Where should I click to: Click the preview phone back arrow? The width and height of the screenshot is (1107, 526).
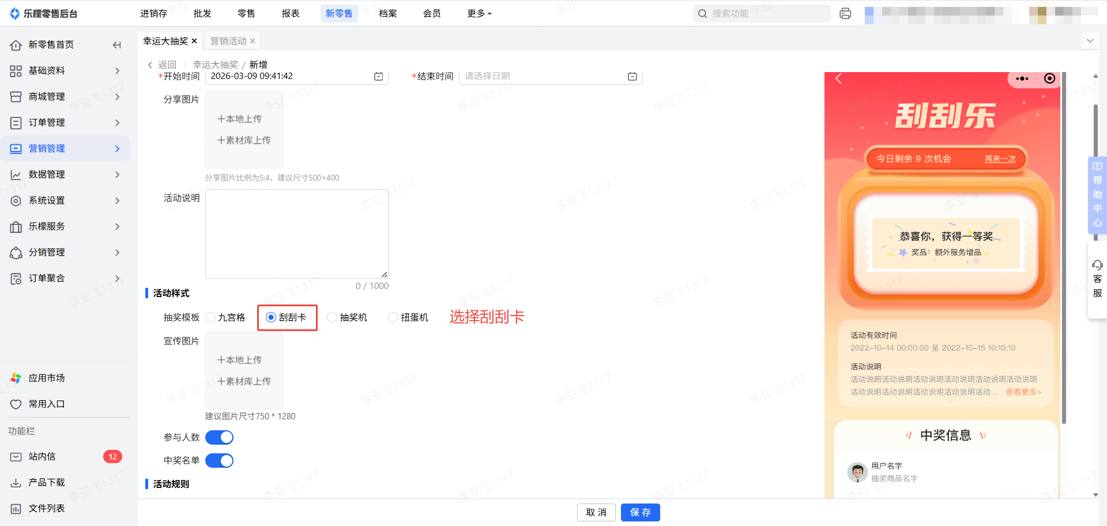pos(839,78)
